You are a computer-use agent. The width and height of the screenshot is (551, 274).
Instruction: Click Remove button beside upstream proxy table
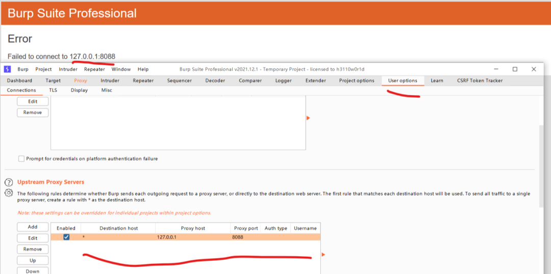[33, 249]
